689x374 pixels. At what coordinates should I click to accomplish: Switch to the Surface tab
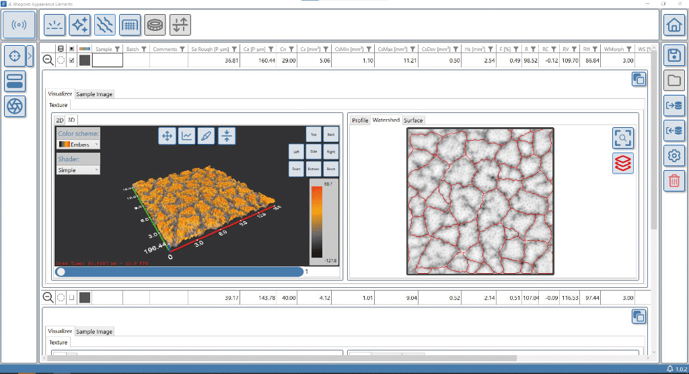coord(413,120)
